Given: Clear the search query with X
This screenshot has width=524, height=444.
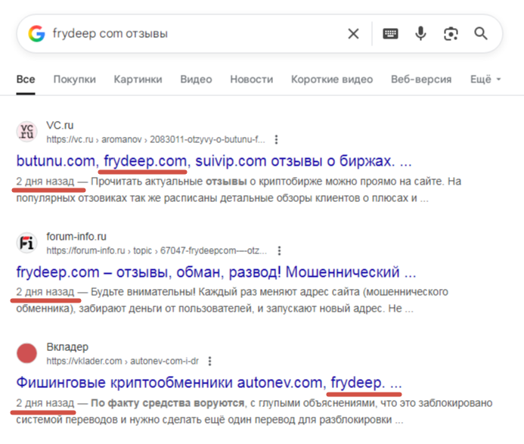Looking at the screenshot, I should [353, 33].
